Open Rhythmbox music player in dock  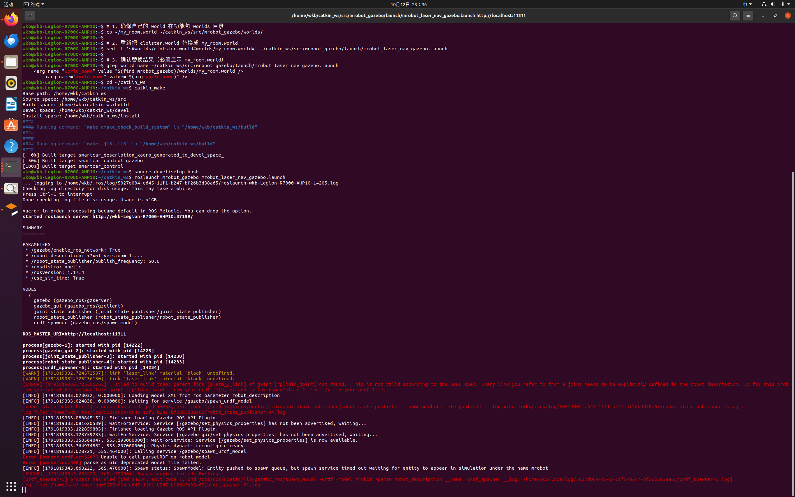coord(11,83)
